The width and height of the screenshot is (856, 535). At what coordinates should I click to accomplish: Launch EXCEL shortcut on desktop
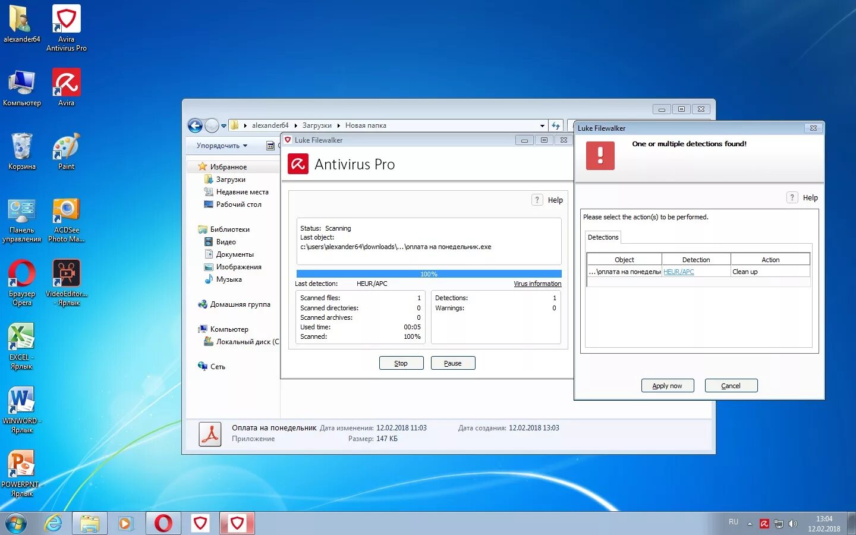22,347
